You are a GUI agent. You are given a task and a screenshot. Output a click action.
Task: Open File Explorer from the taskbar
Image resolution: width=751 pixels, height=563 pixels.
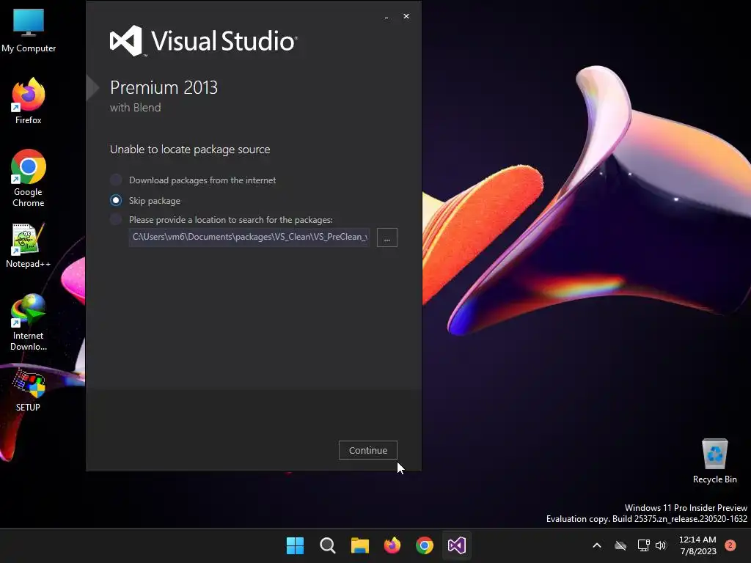(x=359, y=545)
